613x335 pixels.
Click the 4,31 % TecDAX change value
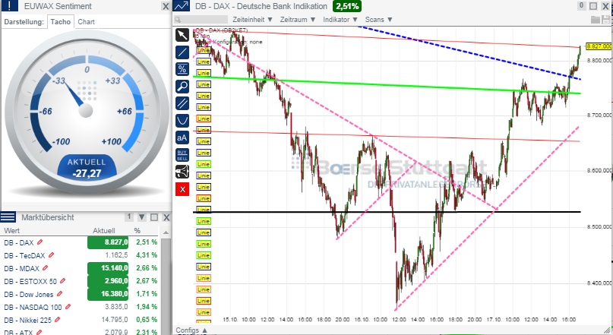click(147, 255)
